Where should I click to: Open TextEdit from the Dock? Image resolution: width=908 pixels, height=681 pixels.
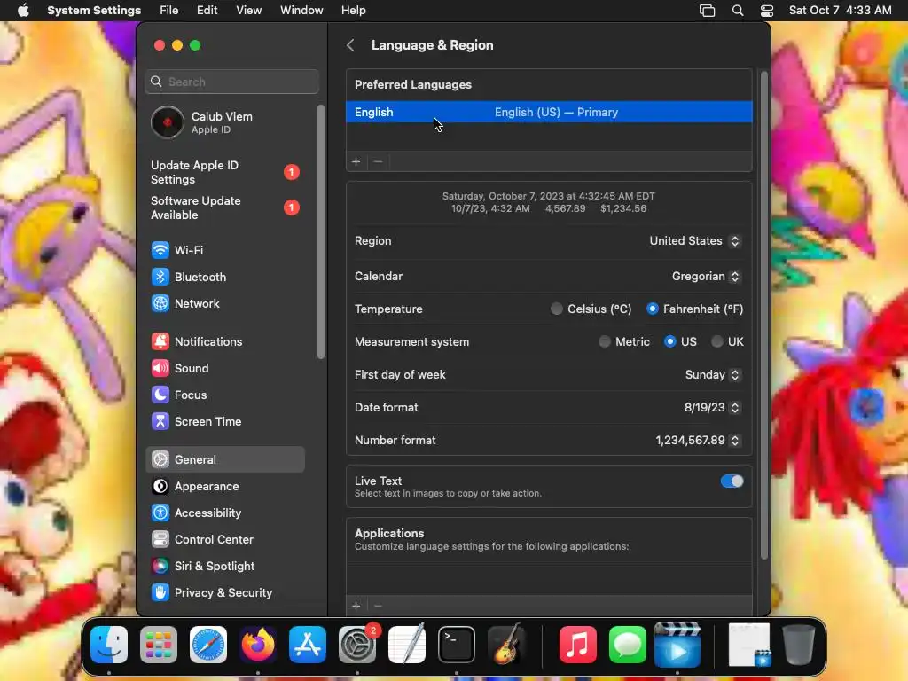pyautogui.click(x=407, y=645)
